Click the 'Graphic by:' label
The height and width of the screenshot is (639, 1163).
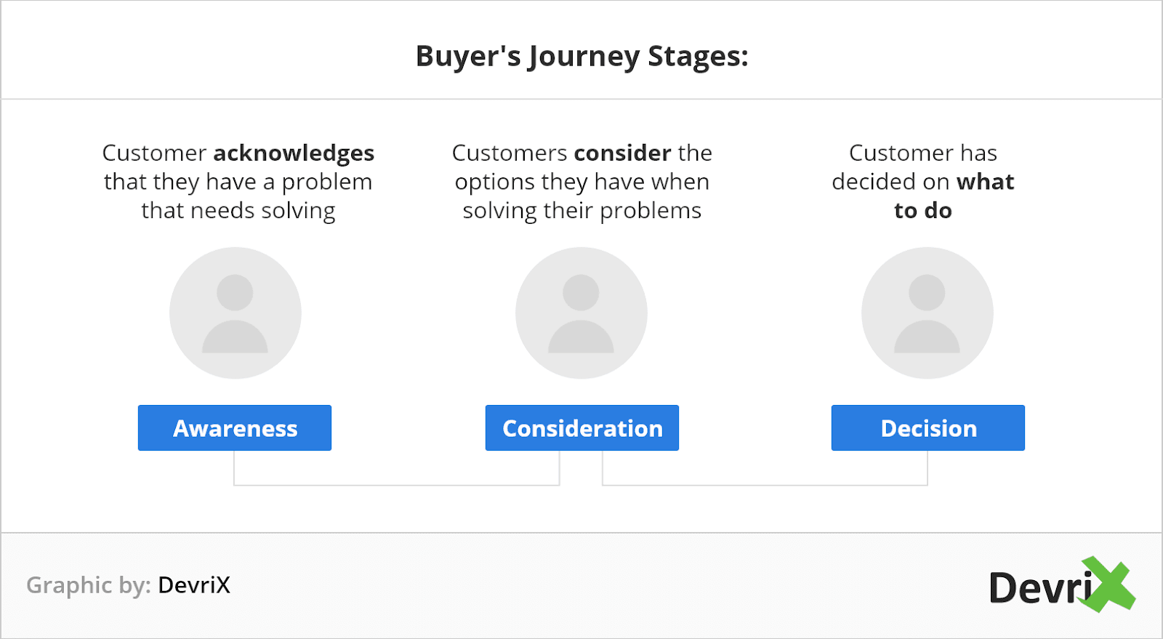[89, 585]
